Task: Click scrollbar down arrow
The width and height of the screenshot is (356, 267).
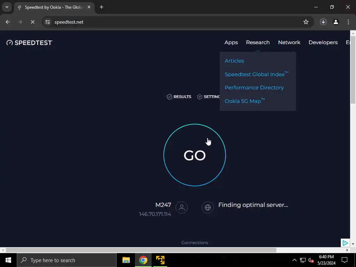Action: (x=353, y=244)
